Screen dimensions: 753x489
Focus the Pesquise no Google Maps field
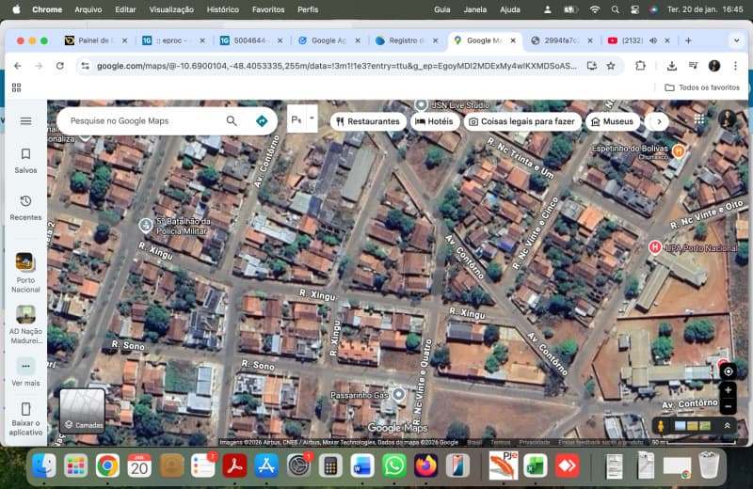[144, 121]
